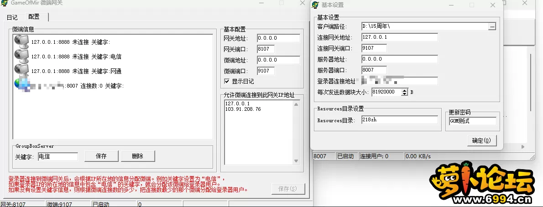Viewport: 543px width, 207px height.
Task: Select IP 127.0.0.1 in allowed list
Action: click(x=237, y=103)
